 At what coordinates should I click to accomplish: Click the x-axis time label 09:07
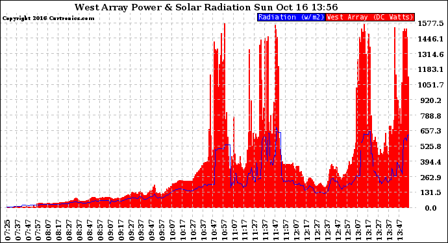pos(110,230)
